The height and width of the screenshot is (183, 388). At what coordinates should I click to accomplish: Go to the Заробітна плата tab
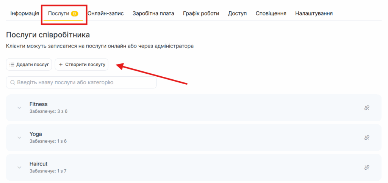pyautogui.click(x=153, y=13)
